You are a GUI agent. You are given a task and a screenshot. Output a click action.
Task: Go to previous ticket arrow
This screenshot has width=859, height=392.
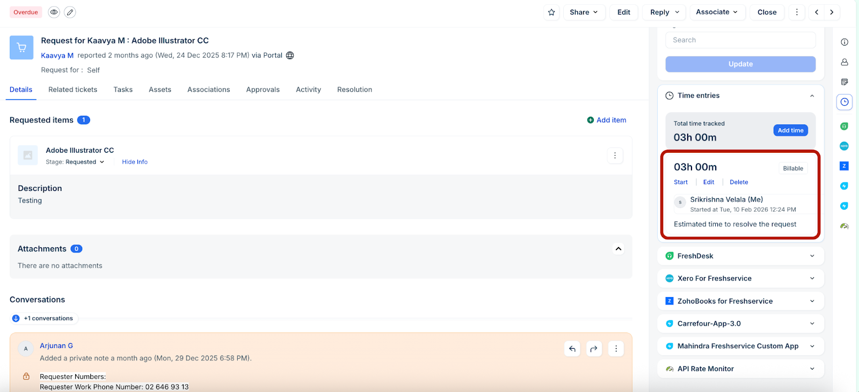pyautogui.click(x=817, y=12)
